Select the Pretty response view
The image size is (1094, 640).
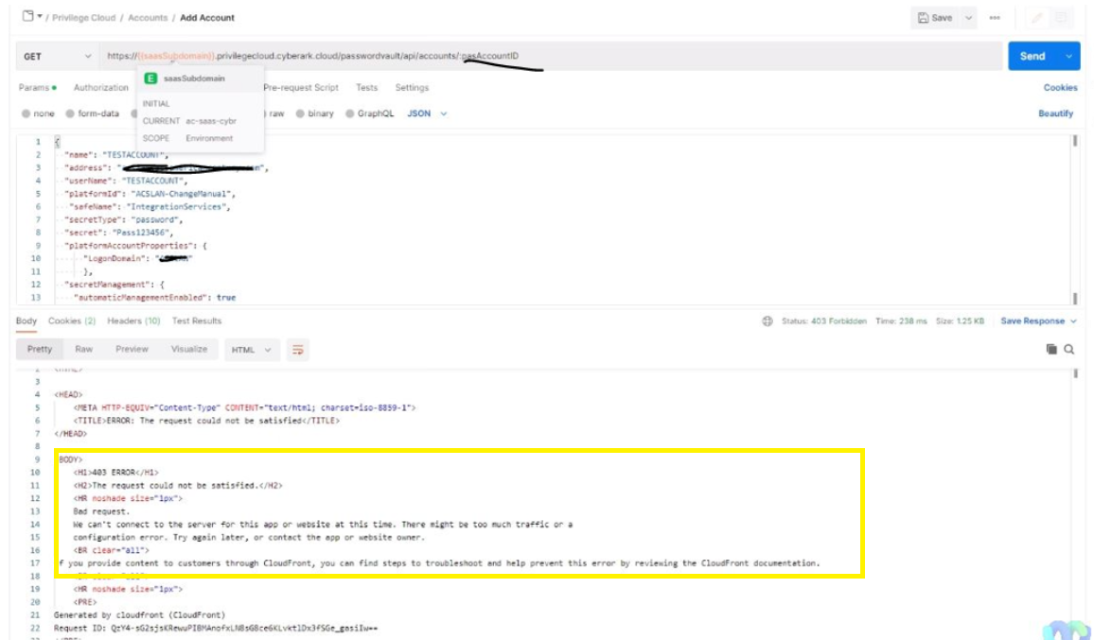40,349
